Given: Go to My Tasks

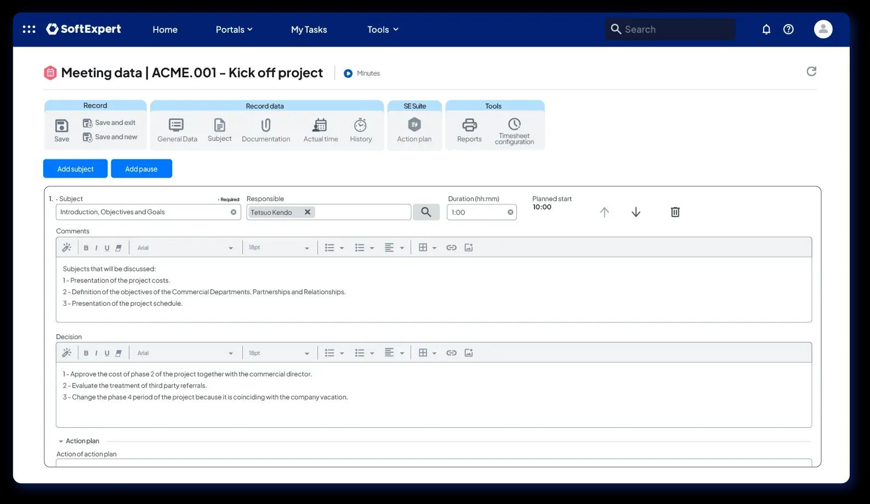Looking at the screenshot, I should [x=309, y=30].
